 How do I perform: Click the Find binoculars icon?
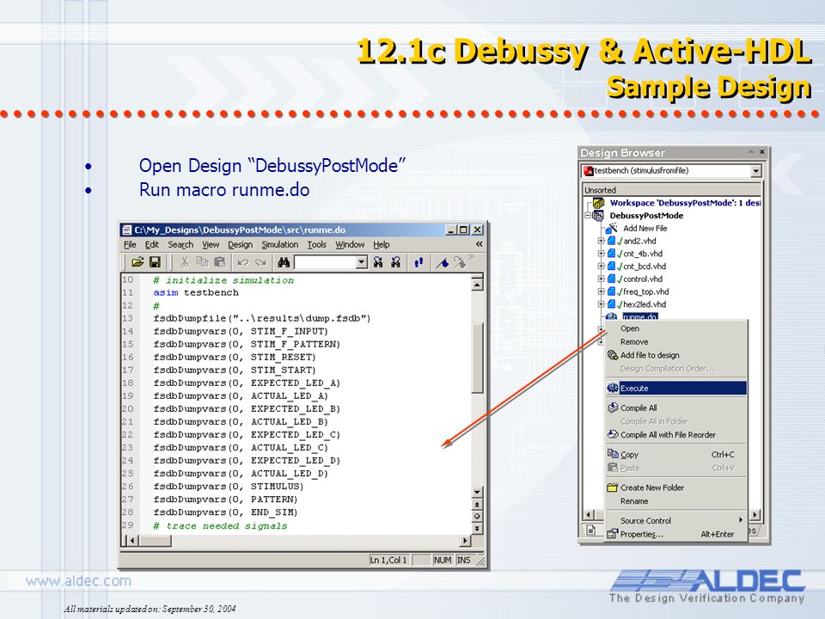pos(284,261)
